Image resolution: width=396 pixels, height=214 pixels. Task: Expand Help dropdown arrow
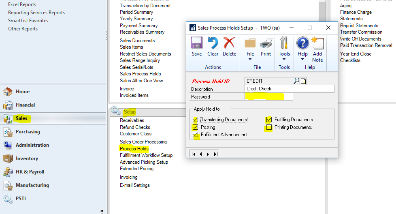pyautogui.click(x=302, y=59)
